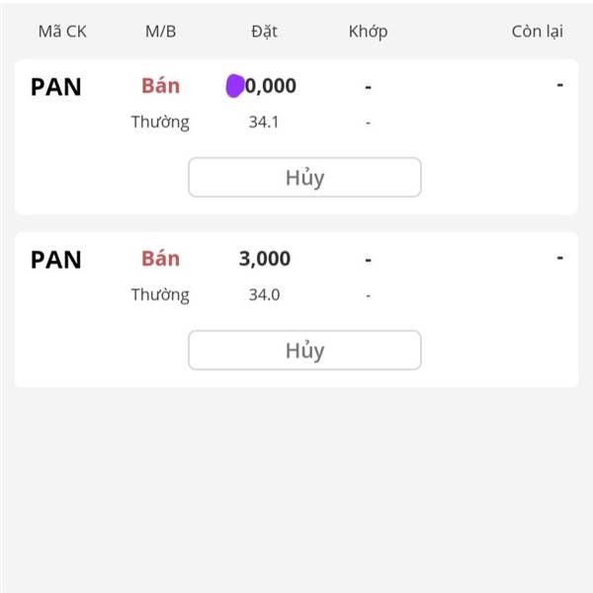The height and width of the screenshot is (593, 593).
Task: Select the 3,000 order quantity
Action: (265, 259)
